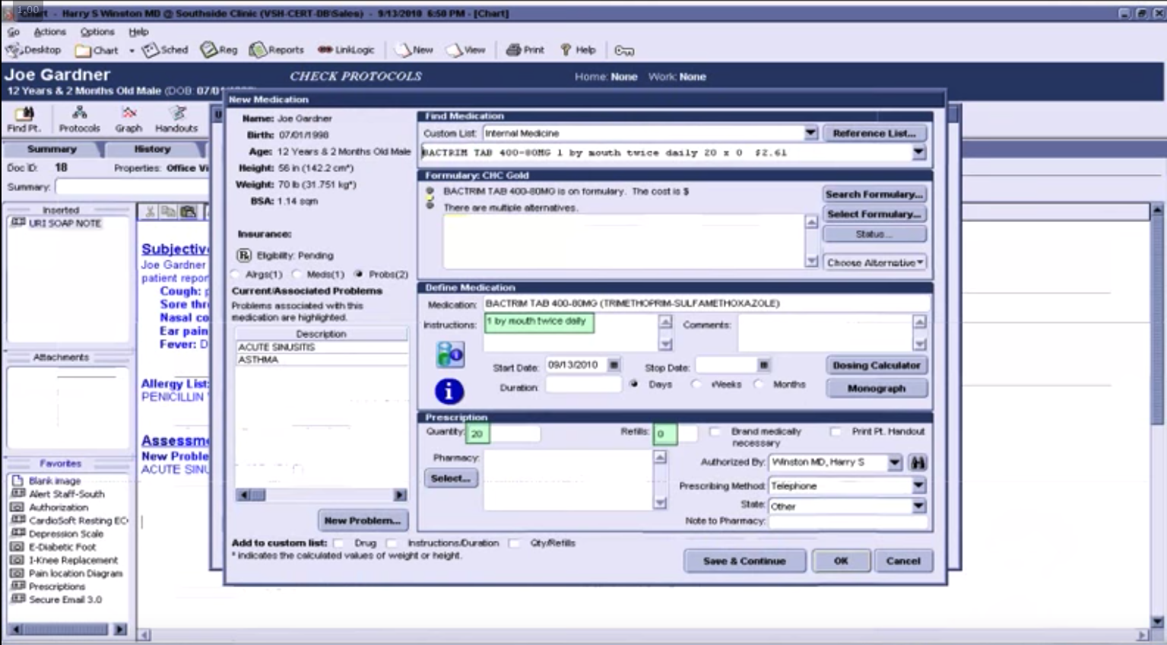
Task: Switch to the History tab
Action: click(151, 149)
